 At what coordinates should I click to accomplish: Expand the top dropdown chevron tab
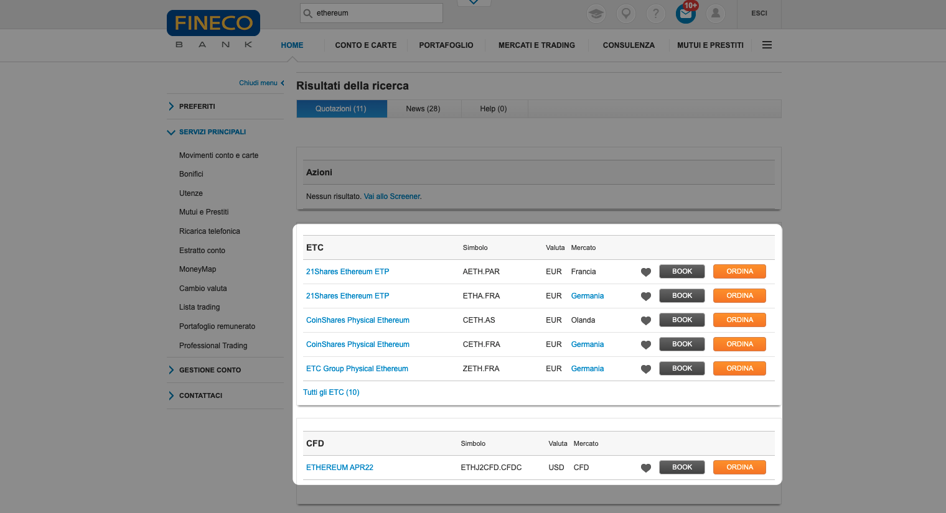pos(474,2)
